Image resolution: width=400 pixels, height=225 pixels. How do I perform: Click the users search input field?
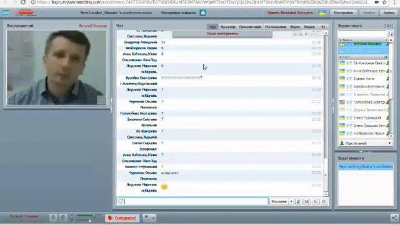pyautogui.click(x=362, y=34)
